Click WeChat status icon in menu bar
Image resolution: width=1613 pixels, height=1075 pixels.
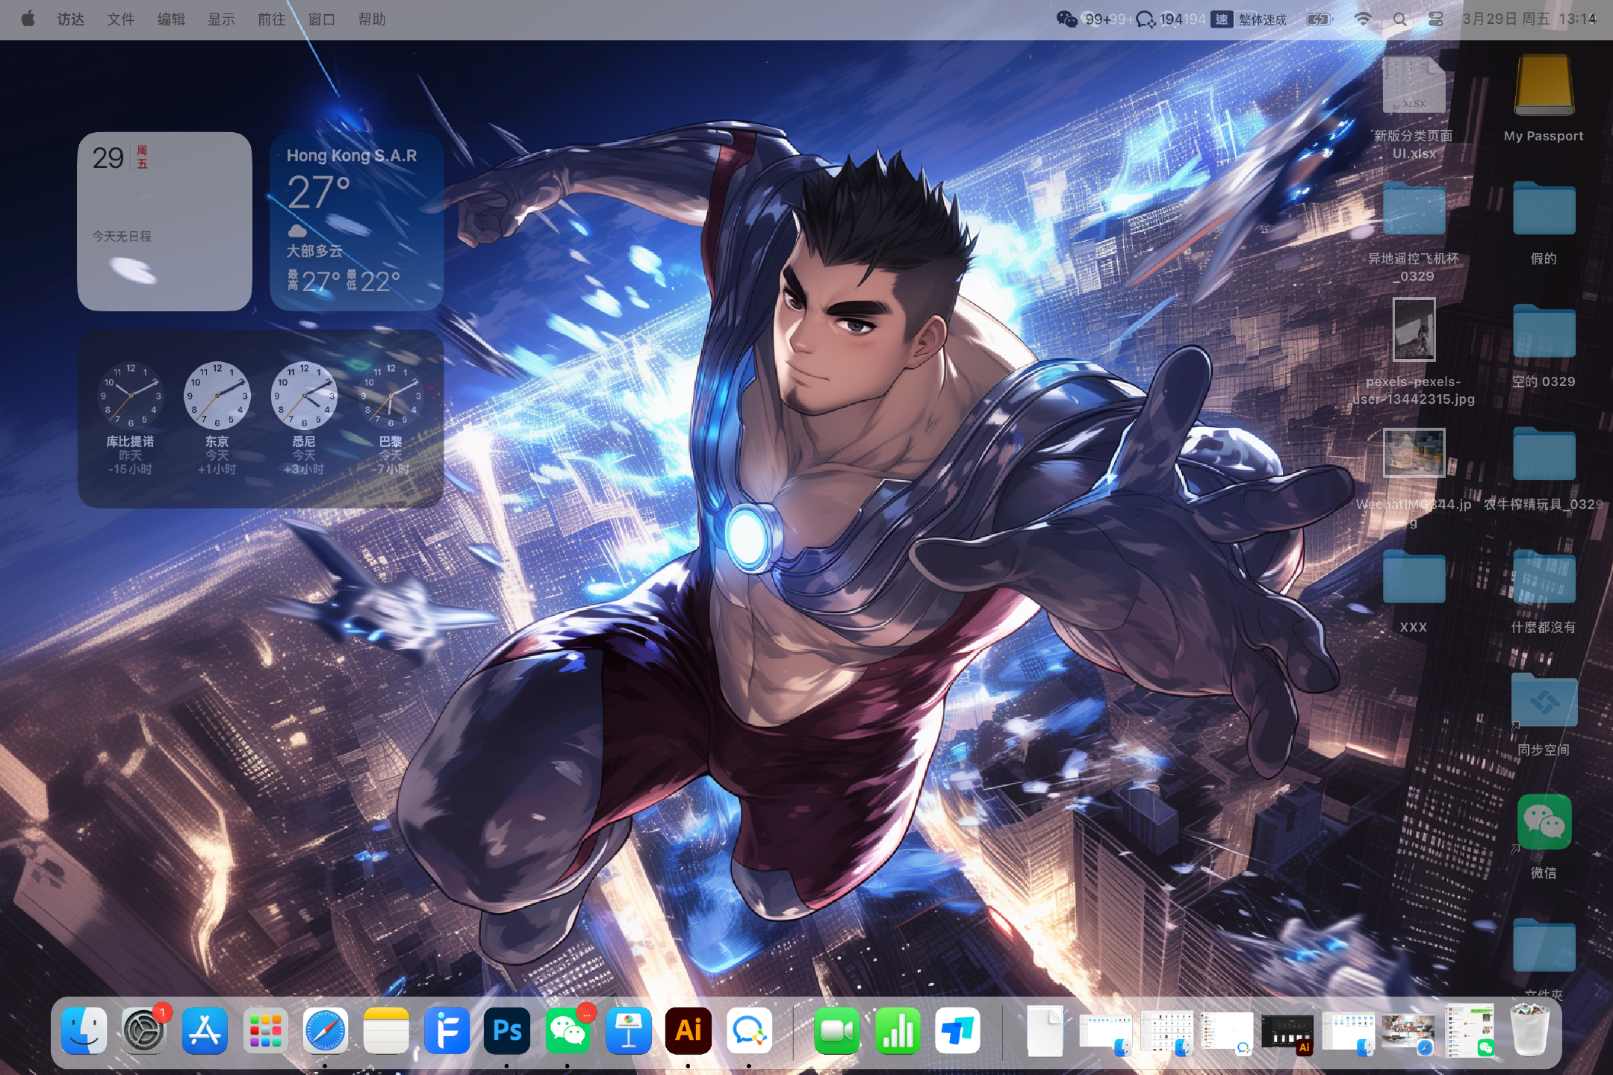coord(1067,19)
